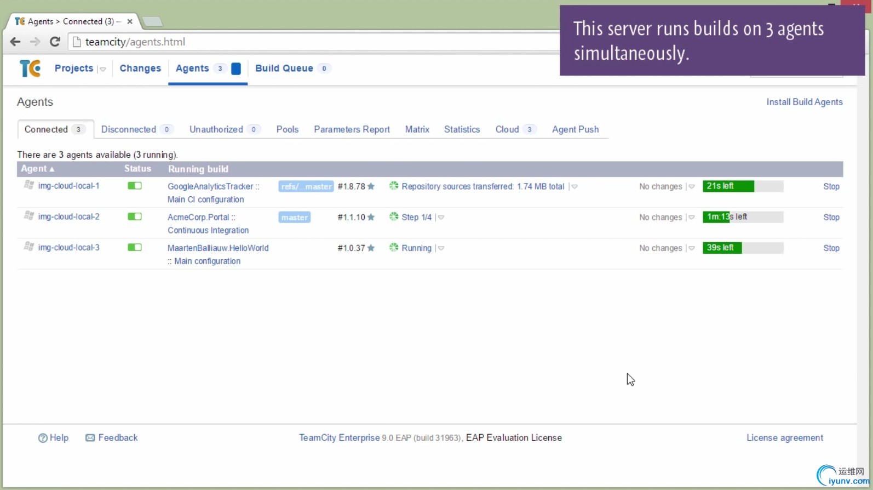Focus the teamcity/agents.html address bar
The width and height of the screenshot is (873, 490).
click(x=315, y=42)
